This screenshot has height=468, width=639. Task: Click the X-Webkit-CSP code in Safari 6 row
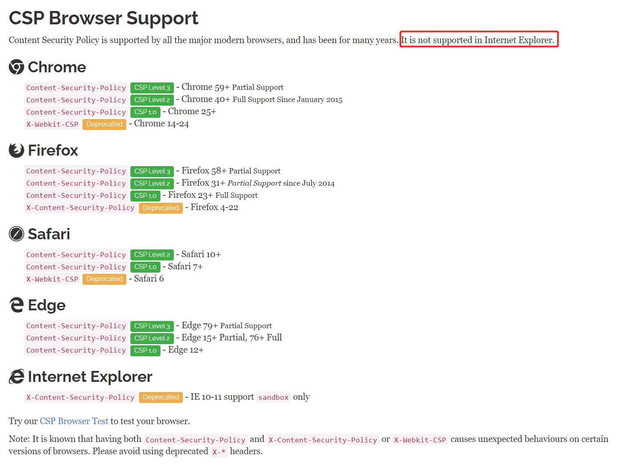pyautogui.click(x=52, y=279)
